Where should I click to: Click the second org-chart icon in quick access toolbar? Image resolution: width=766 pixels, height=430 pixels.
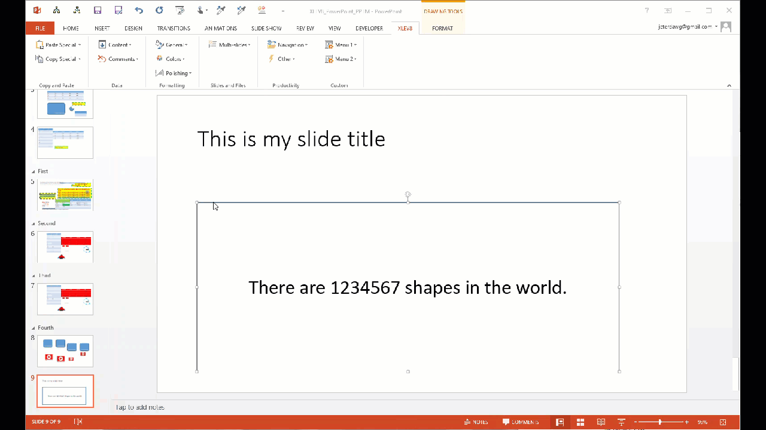tap(77, 10)
